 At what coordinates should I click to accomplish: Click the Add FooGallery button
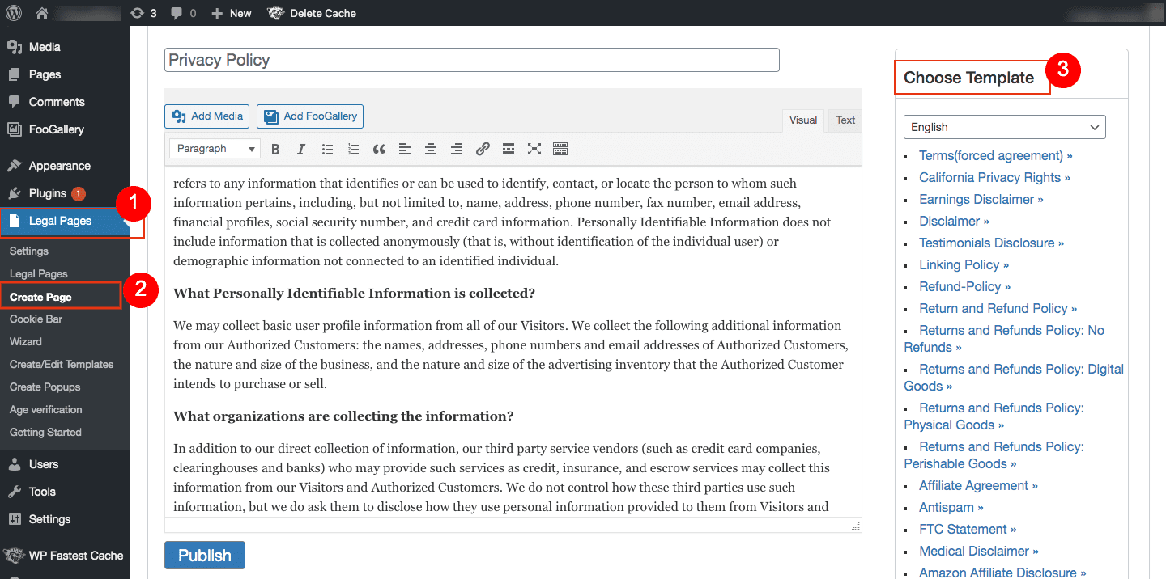[309, 116]
